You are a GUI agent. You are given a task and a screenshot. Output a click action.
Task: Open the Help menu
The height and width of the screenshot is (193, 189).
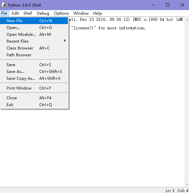point(97,13)
